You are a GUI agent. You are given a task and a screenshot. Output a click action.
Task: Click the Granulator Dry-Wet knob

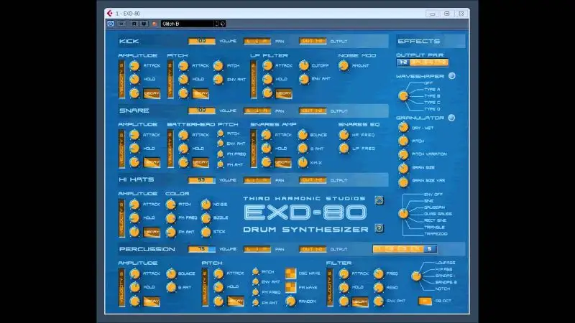pos(404,128)
